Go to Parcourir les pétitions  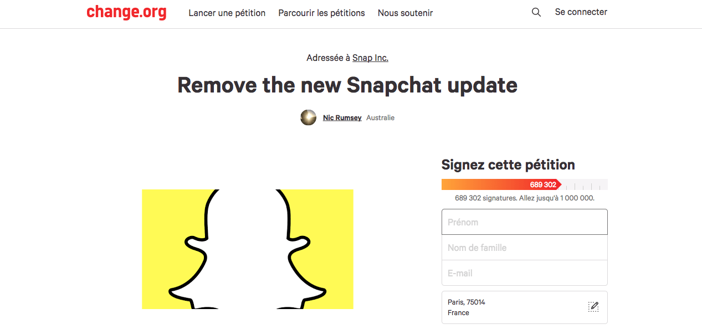tap(321, 13)
